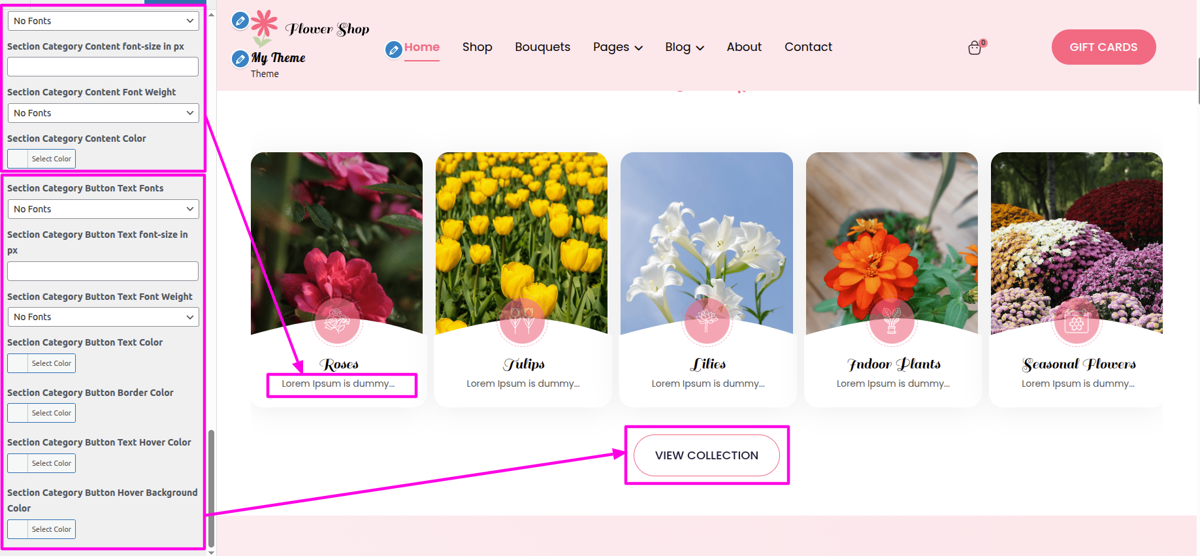Click the Button Text font-size input field
The height and width of the screenshot is (556, 1200).
(103, 271)
